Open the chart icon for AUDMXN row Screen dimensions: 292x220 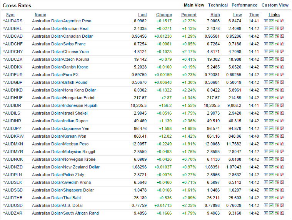tap(271, 144)
